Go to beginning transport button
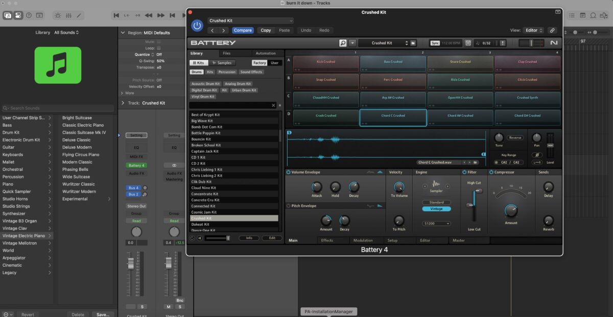 click(116, 15)
